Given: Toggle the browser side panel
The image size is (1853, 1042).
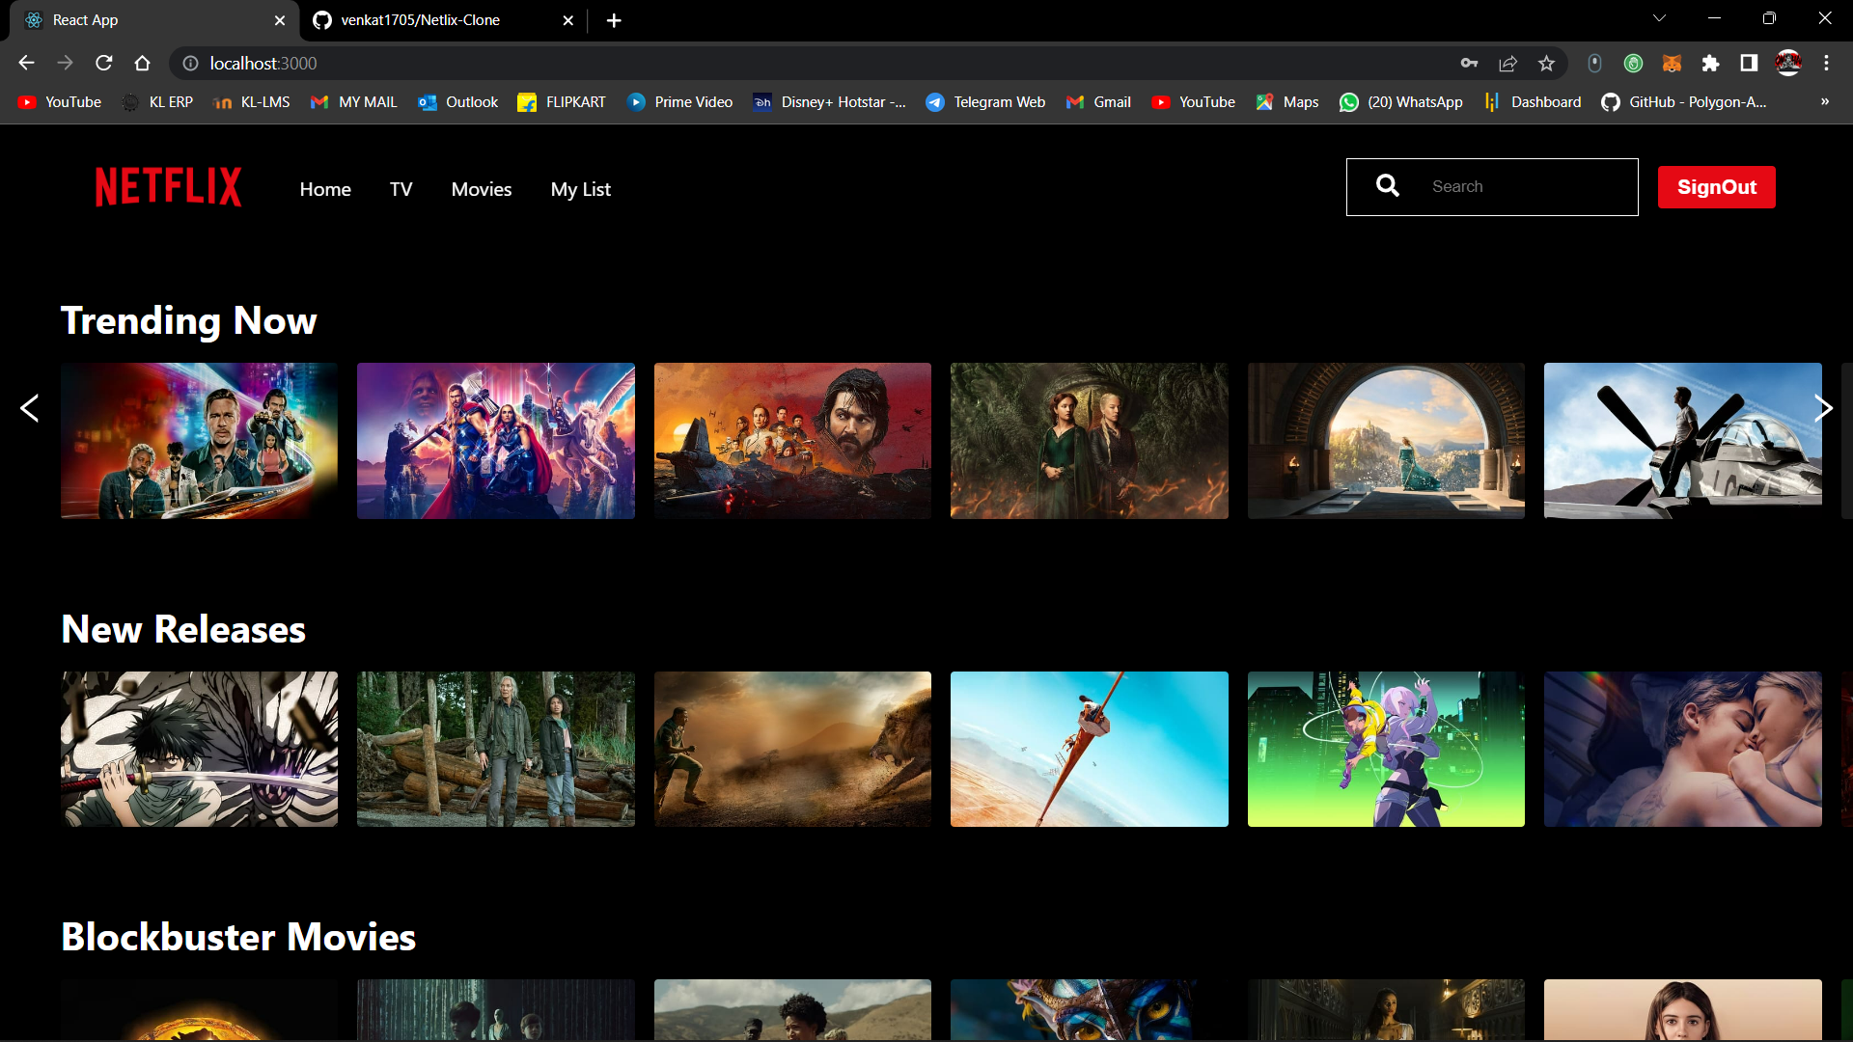Looking at the screenshot, I should pos(1749,63).
